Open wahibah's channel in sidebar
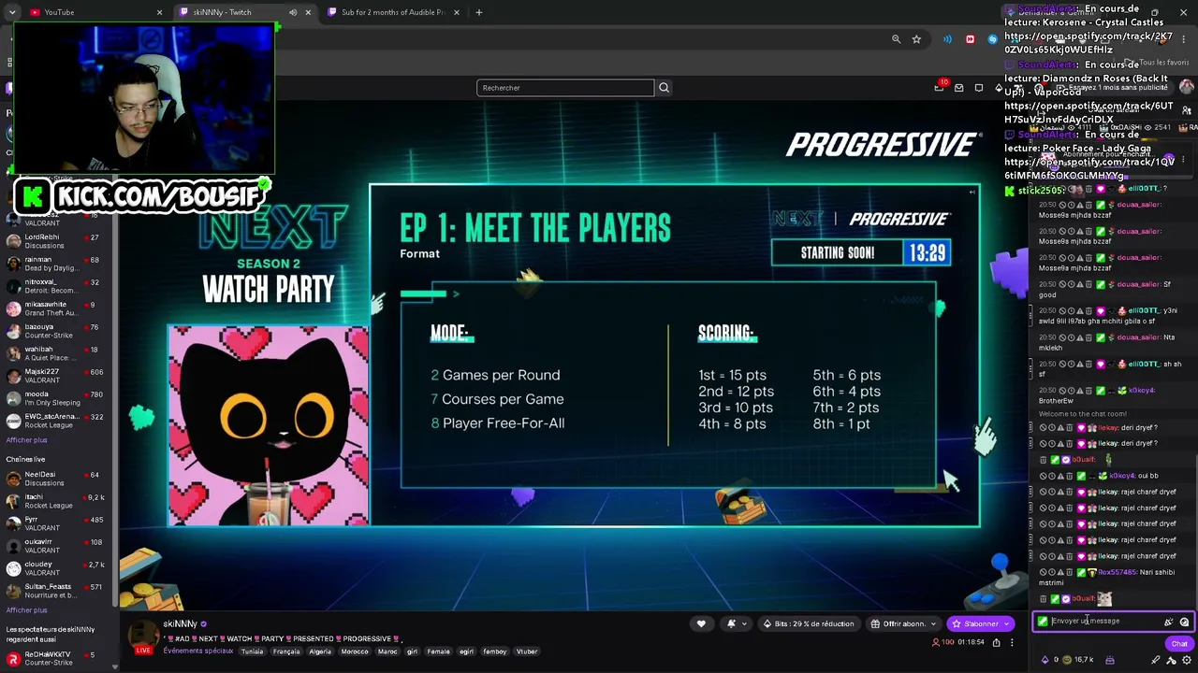Screen dimensions: 1198x673 tap(56, 353)
